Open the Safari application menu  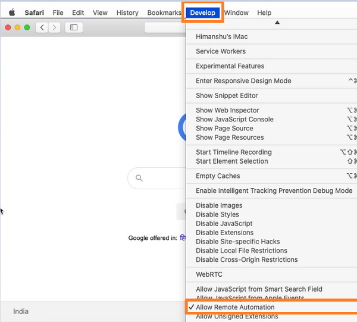pos(34,12)
